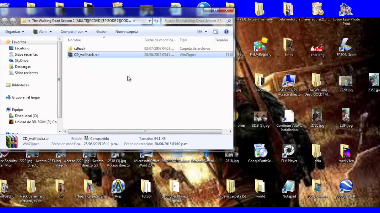Select the 2720.jpg desktop image
This screenshot has height=213, width=380.
pos(317,118)
